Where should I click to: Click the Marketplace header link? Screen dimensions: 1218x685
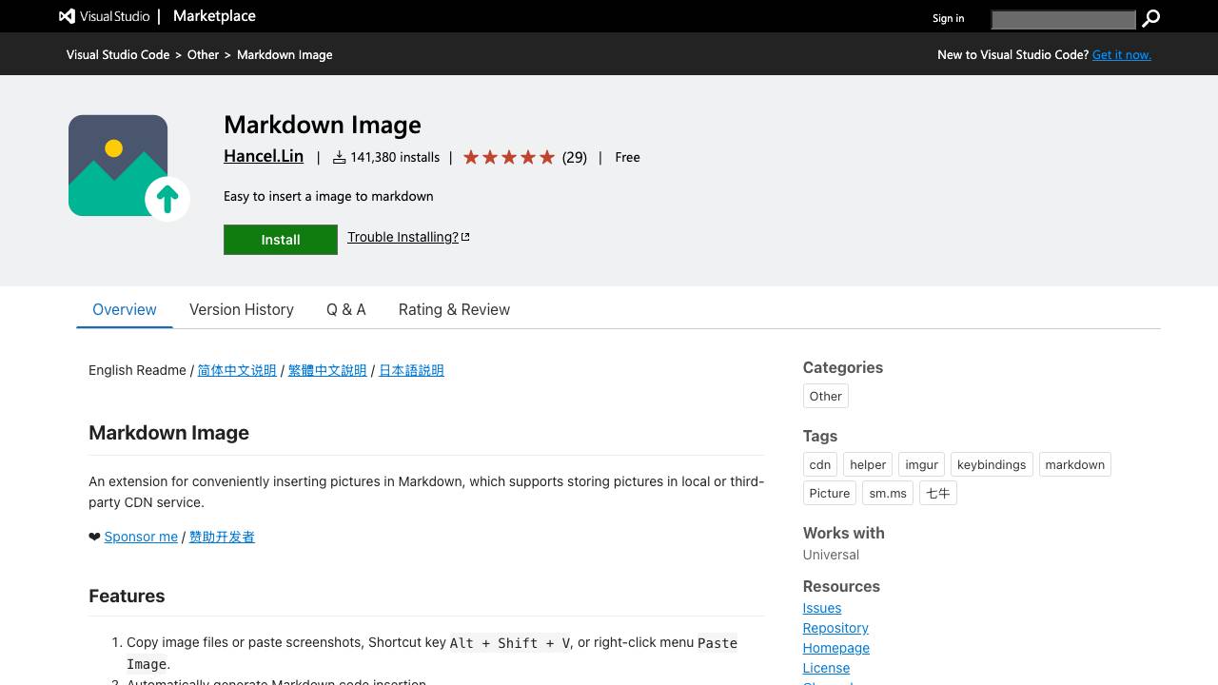coord(214,16)
